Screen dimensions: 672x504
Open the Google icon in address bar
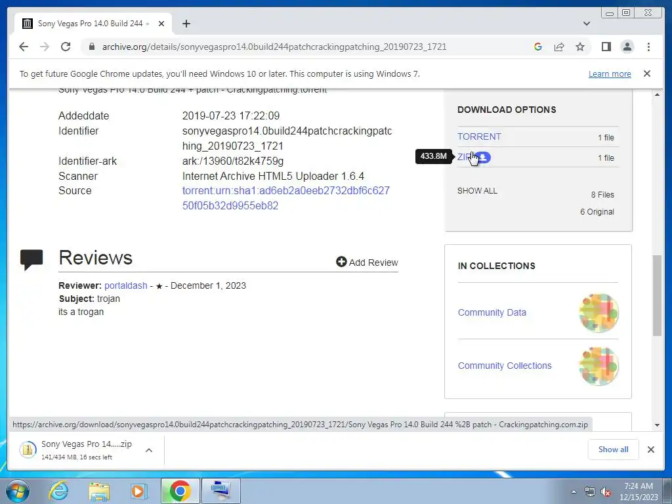(538, 47)
